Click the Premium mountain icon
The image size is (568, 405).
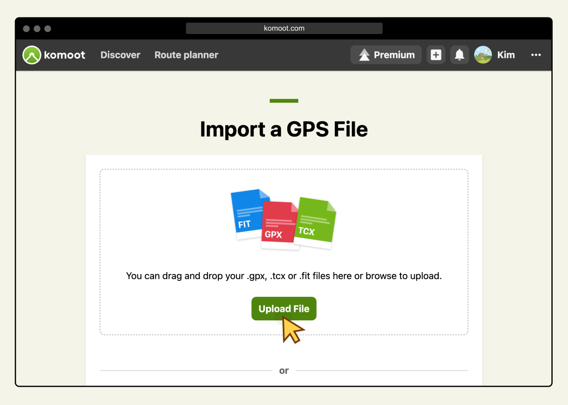point(364,55)
